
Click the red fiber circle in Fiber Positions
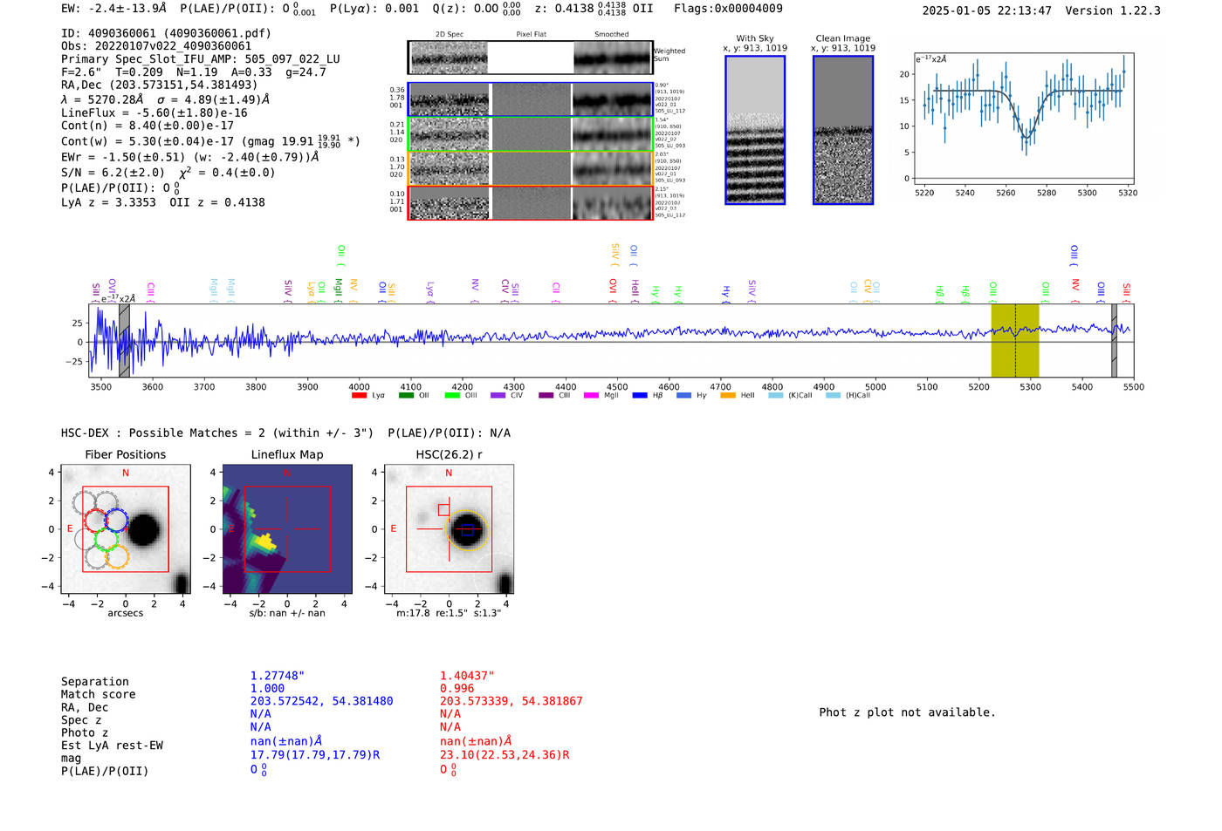[95, 521]
